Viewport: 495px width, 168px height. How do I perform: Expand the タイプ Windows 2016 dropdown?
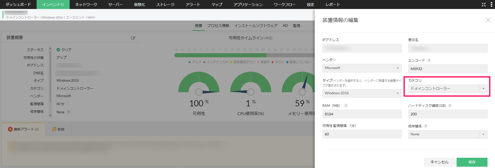(x=362, y=93)
